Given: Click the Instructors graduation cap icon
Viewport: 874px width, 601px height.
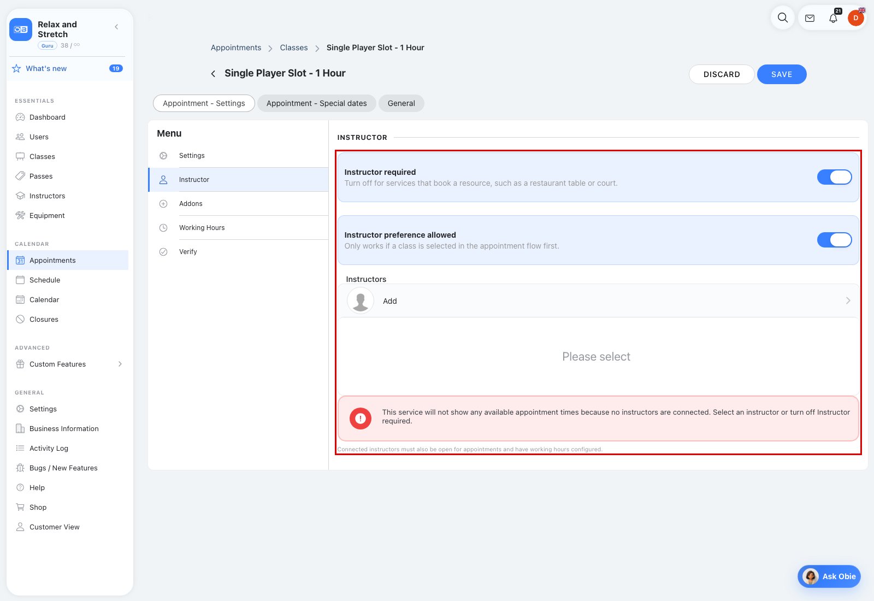Looking at the screenshot, I should tap(20, 196).
